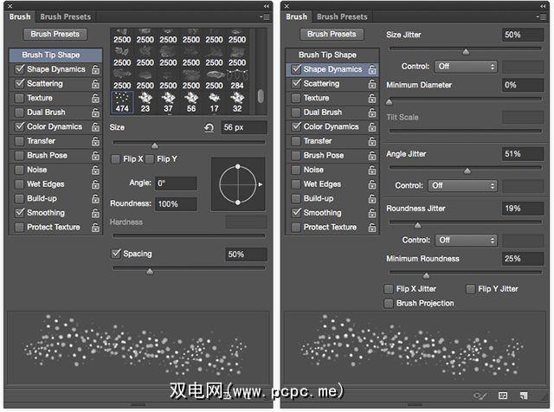The image size is (554, 412).
Task: Uncheck Color Dynamics in the left panel
Action: [x=20, y=126]
